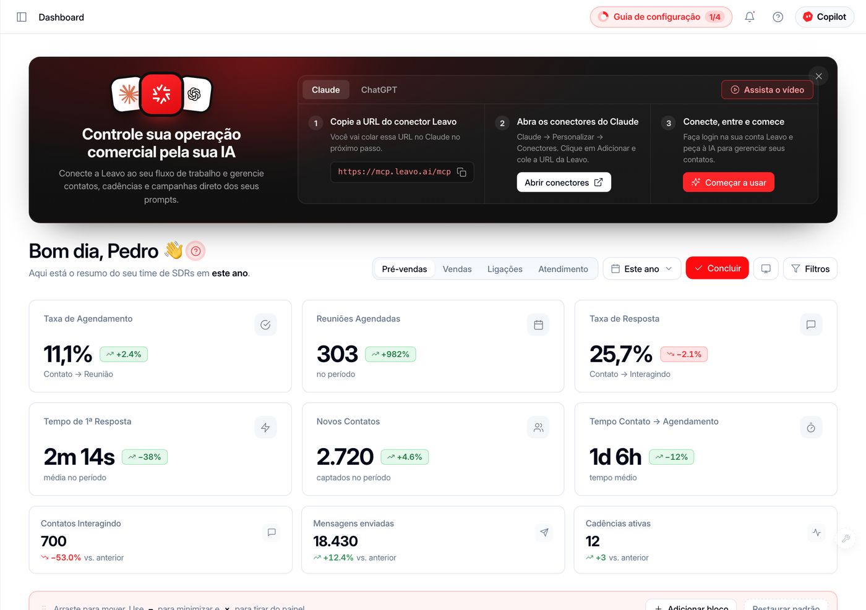Open the notifications bell
This screenshot has height=610, width=866.
tap(750, 17)
